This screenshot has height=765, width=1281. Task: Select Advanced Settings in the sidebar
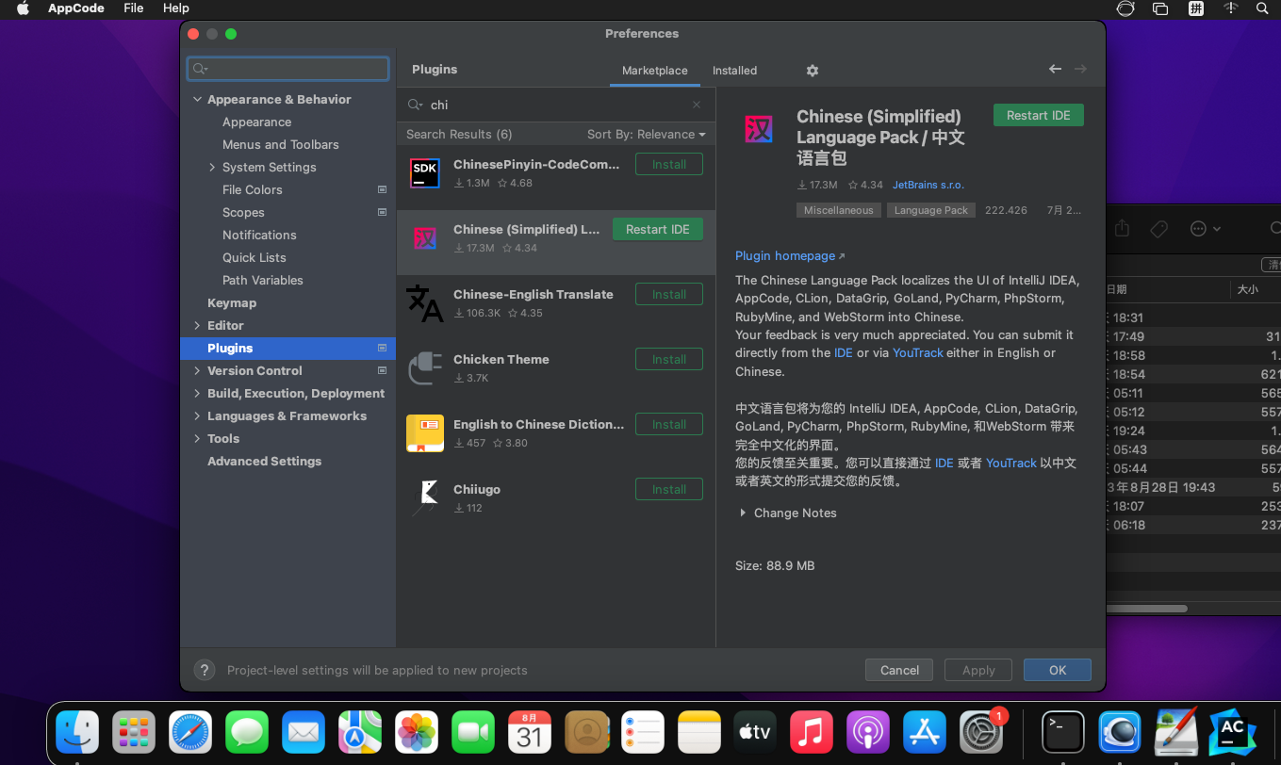click(264, 461)
